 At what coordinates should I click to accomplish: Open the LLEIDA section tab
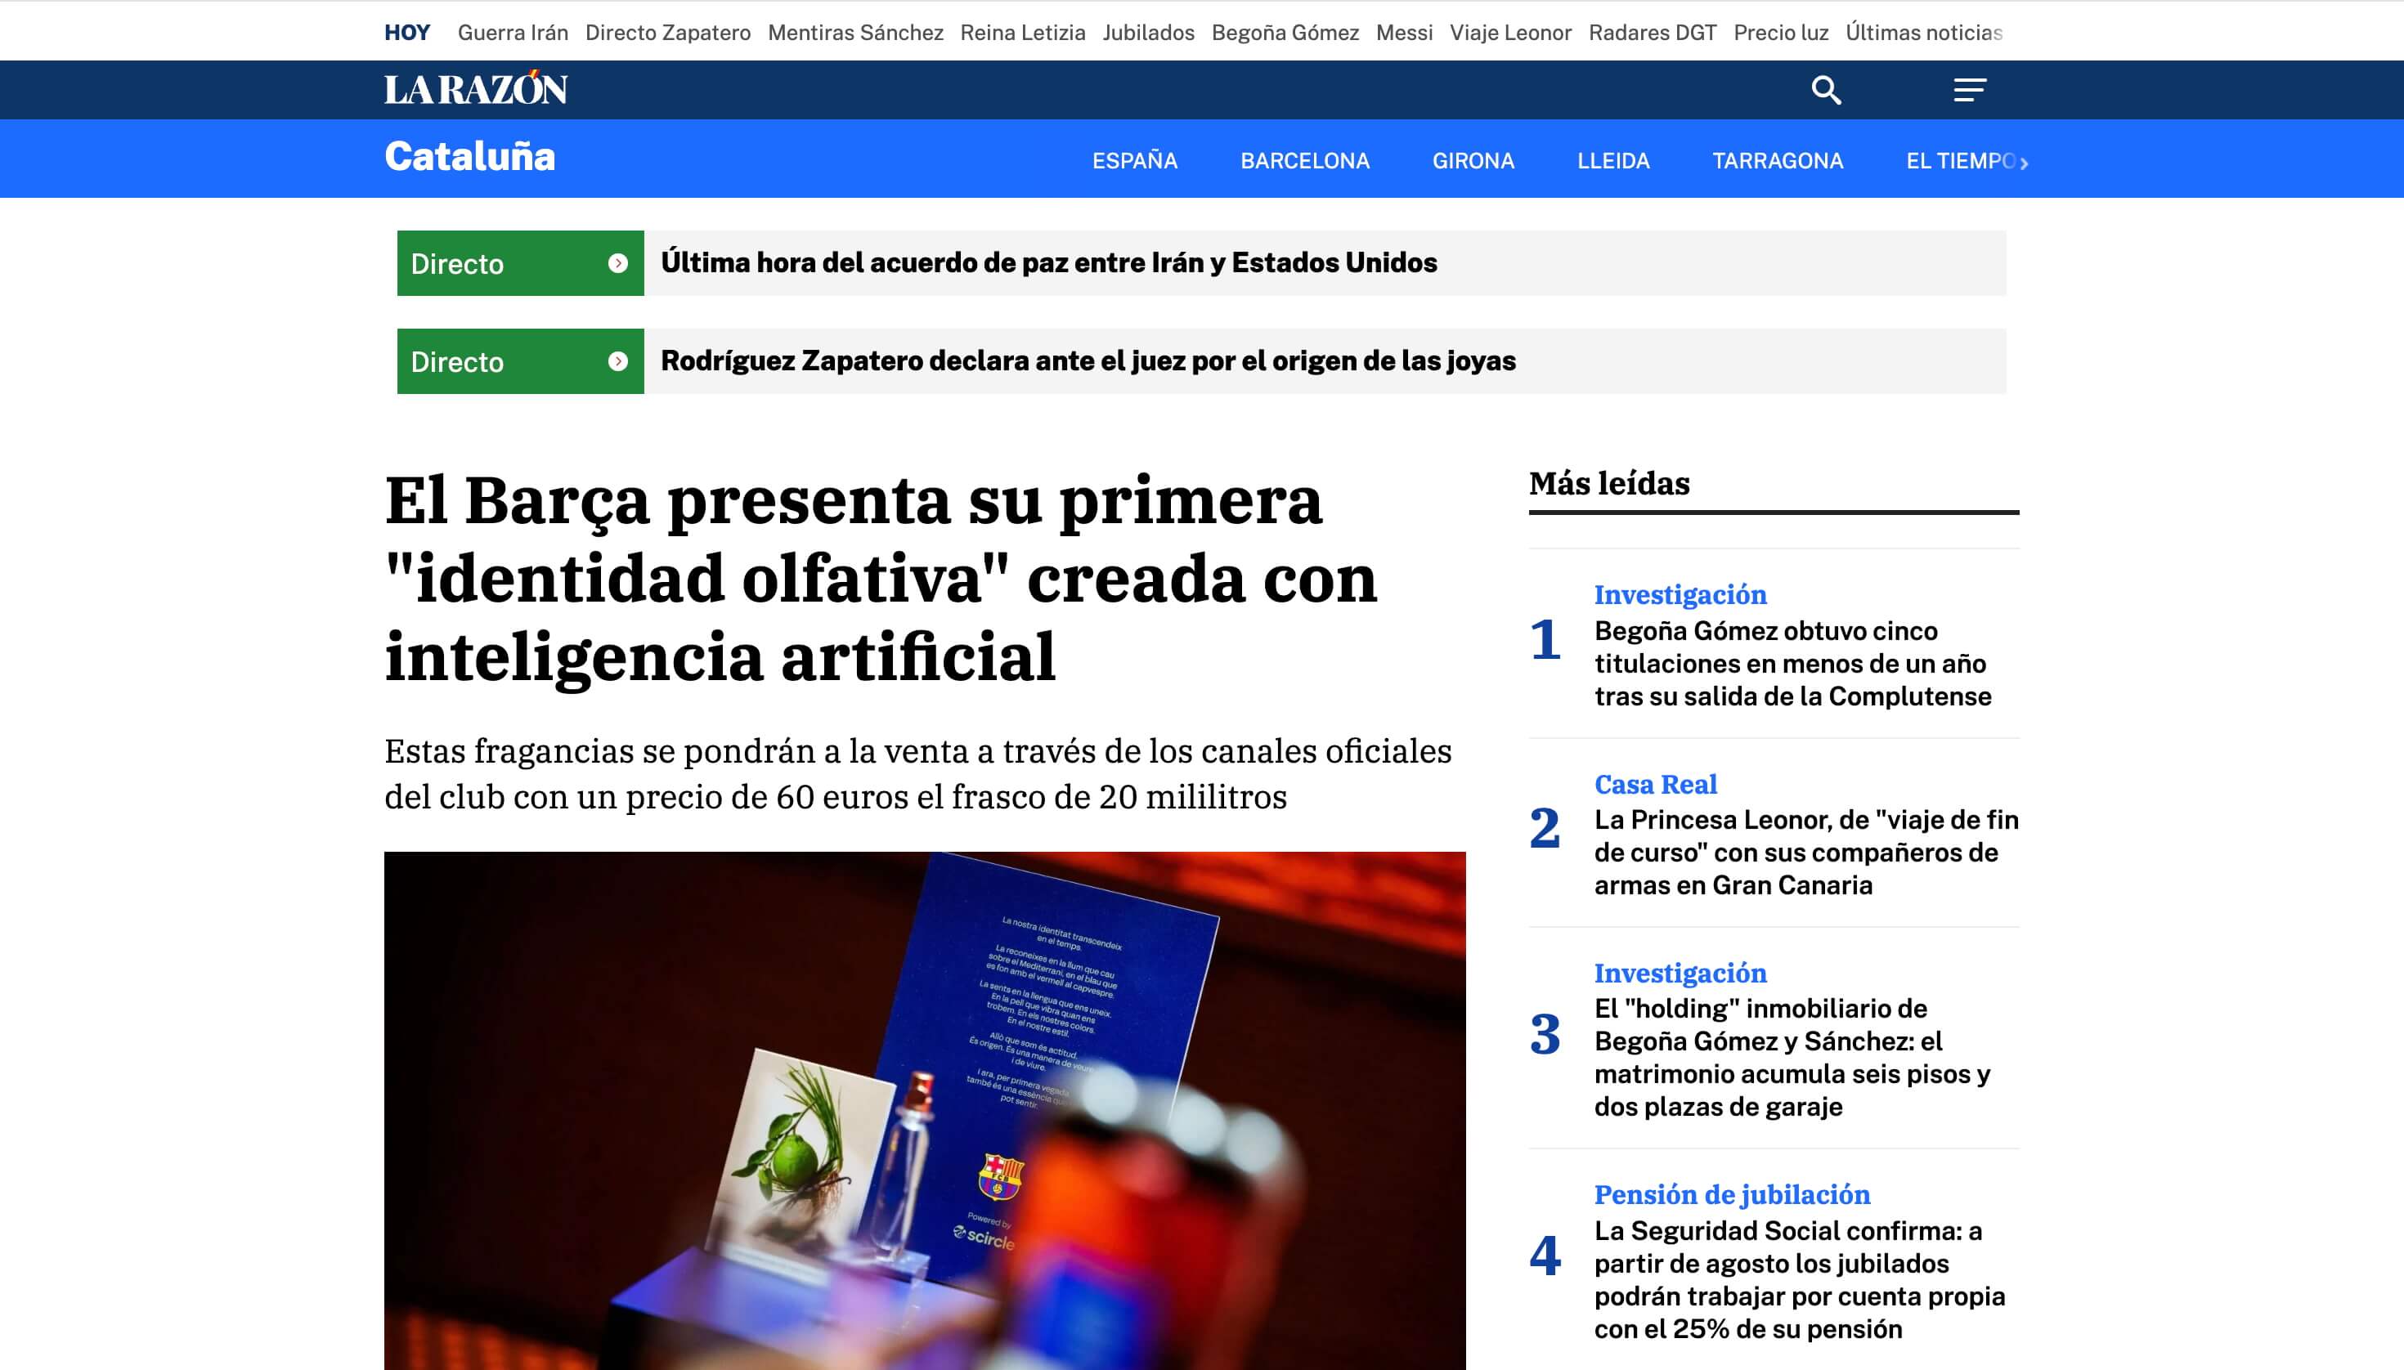pyautogui.click(x=1613, y=161)
